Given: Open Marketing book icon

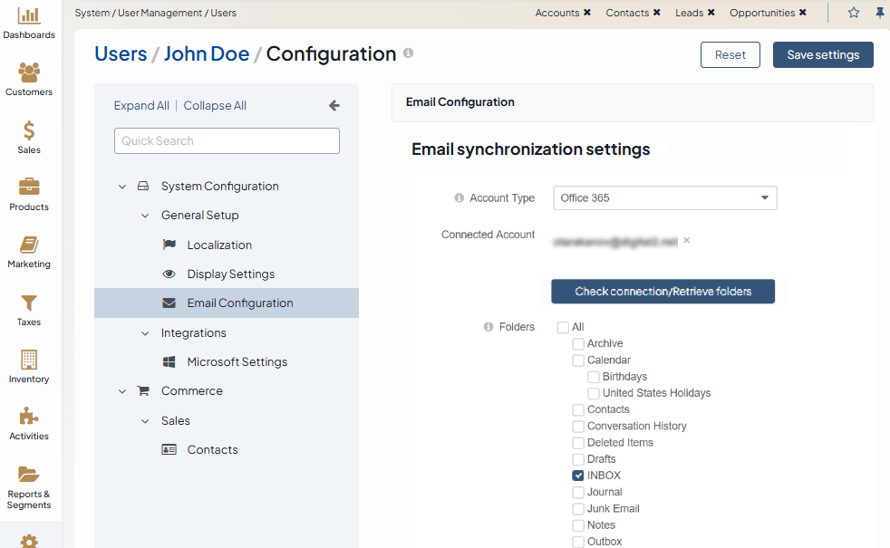Looking at the screenshot, I should point(29,245).
